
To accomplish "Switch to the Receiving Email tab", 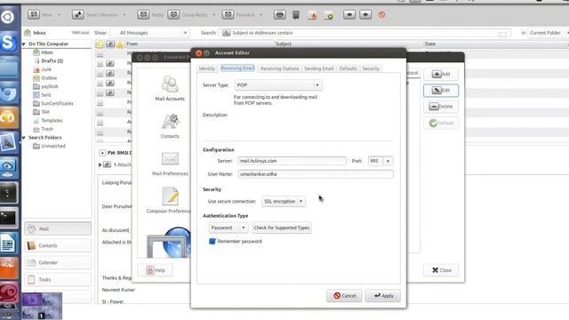I will coord(237,68).
